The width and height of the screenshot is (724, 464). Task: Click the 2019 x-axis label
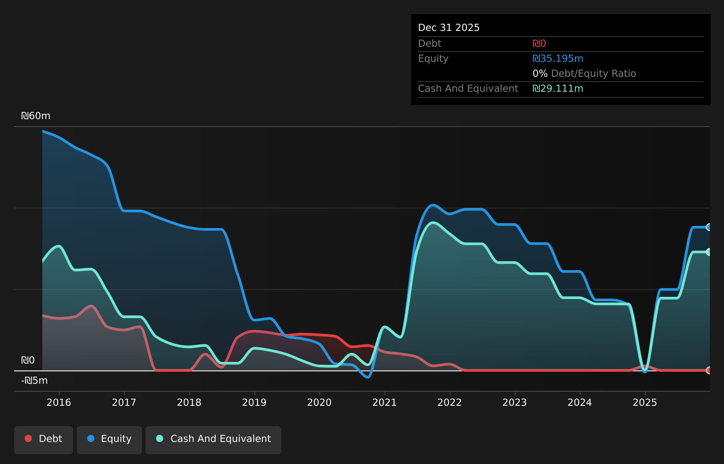pos(254,402)
